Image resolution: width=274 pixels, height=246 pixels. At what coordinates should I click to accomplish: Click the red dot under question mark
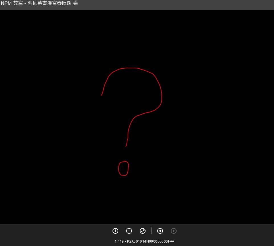pyautogui.click(x=123, y=168)
